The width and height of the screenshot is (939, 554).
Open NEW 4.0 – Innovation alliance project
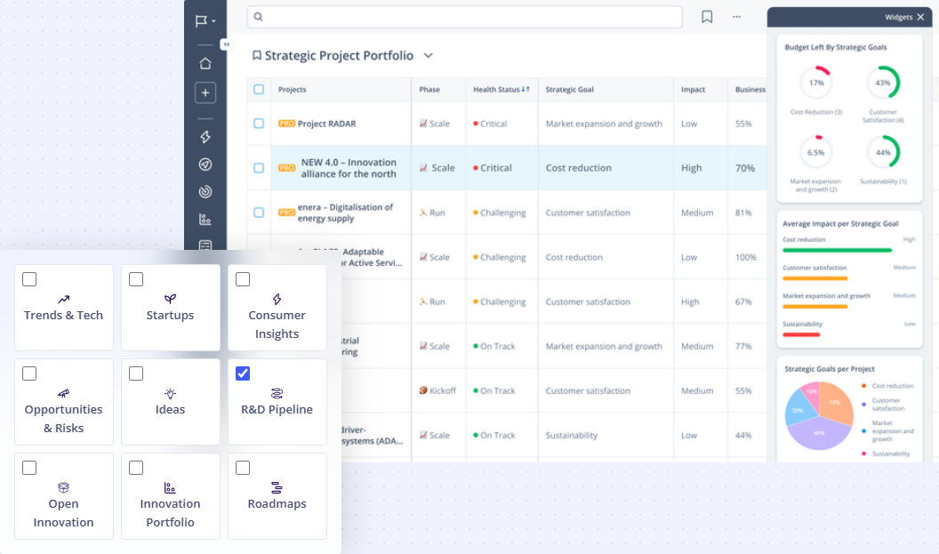pos(349,168)
